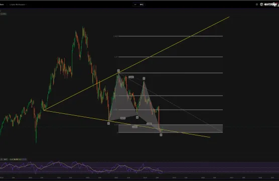279x181 pixels.
Task: Select the 1.618 Fibonacci level line
Action: [x=171, y=36]
